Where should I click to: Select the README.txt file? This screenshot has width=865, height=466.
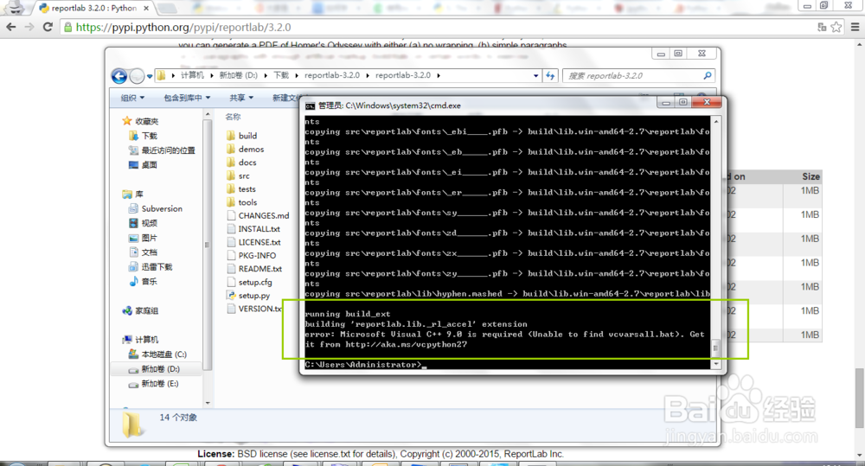click(259, 269)
